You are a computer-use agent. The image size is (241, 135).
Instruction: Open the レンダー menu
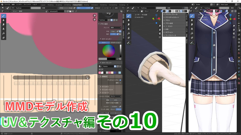point(19,4)
